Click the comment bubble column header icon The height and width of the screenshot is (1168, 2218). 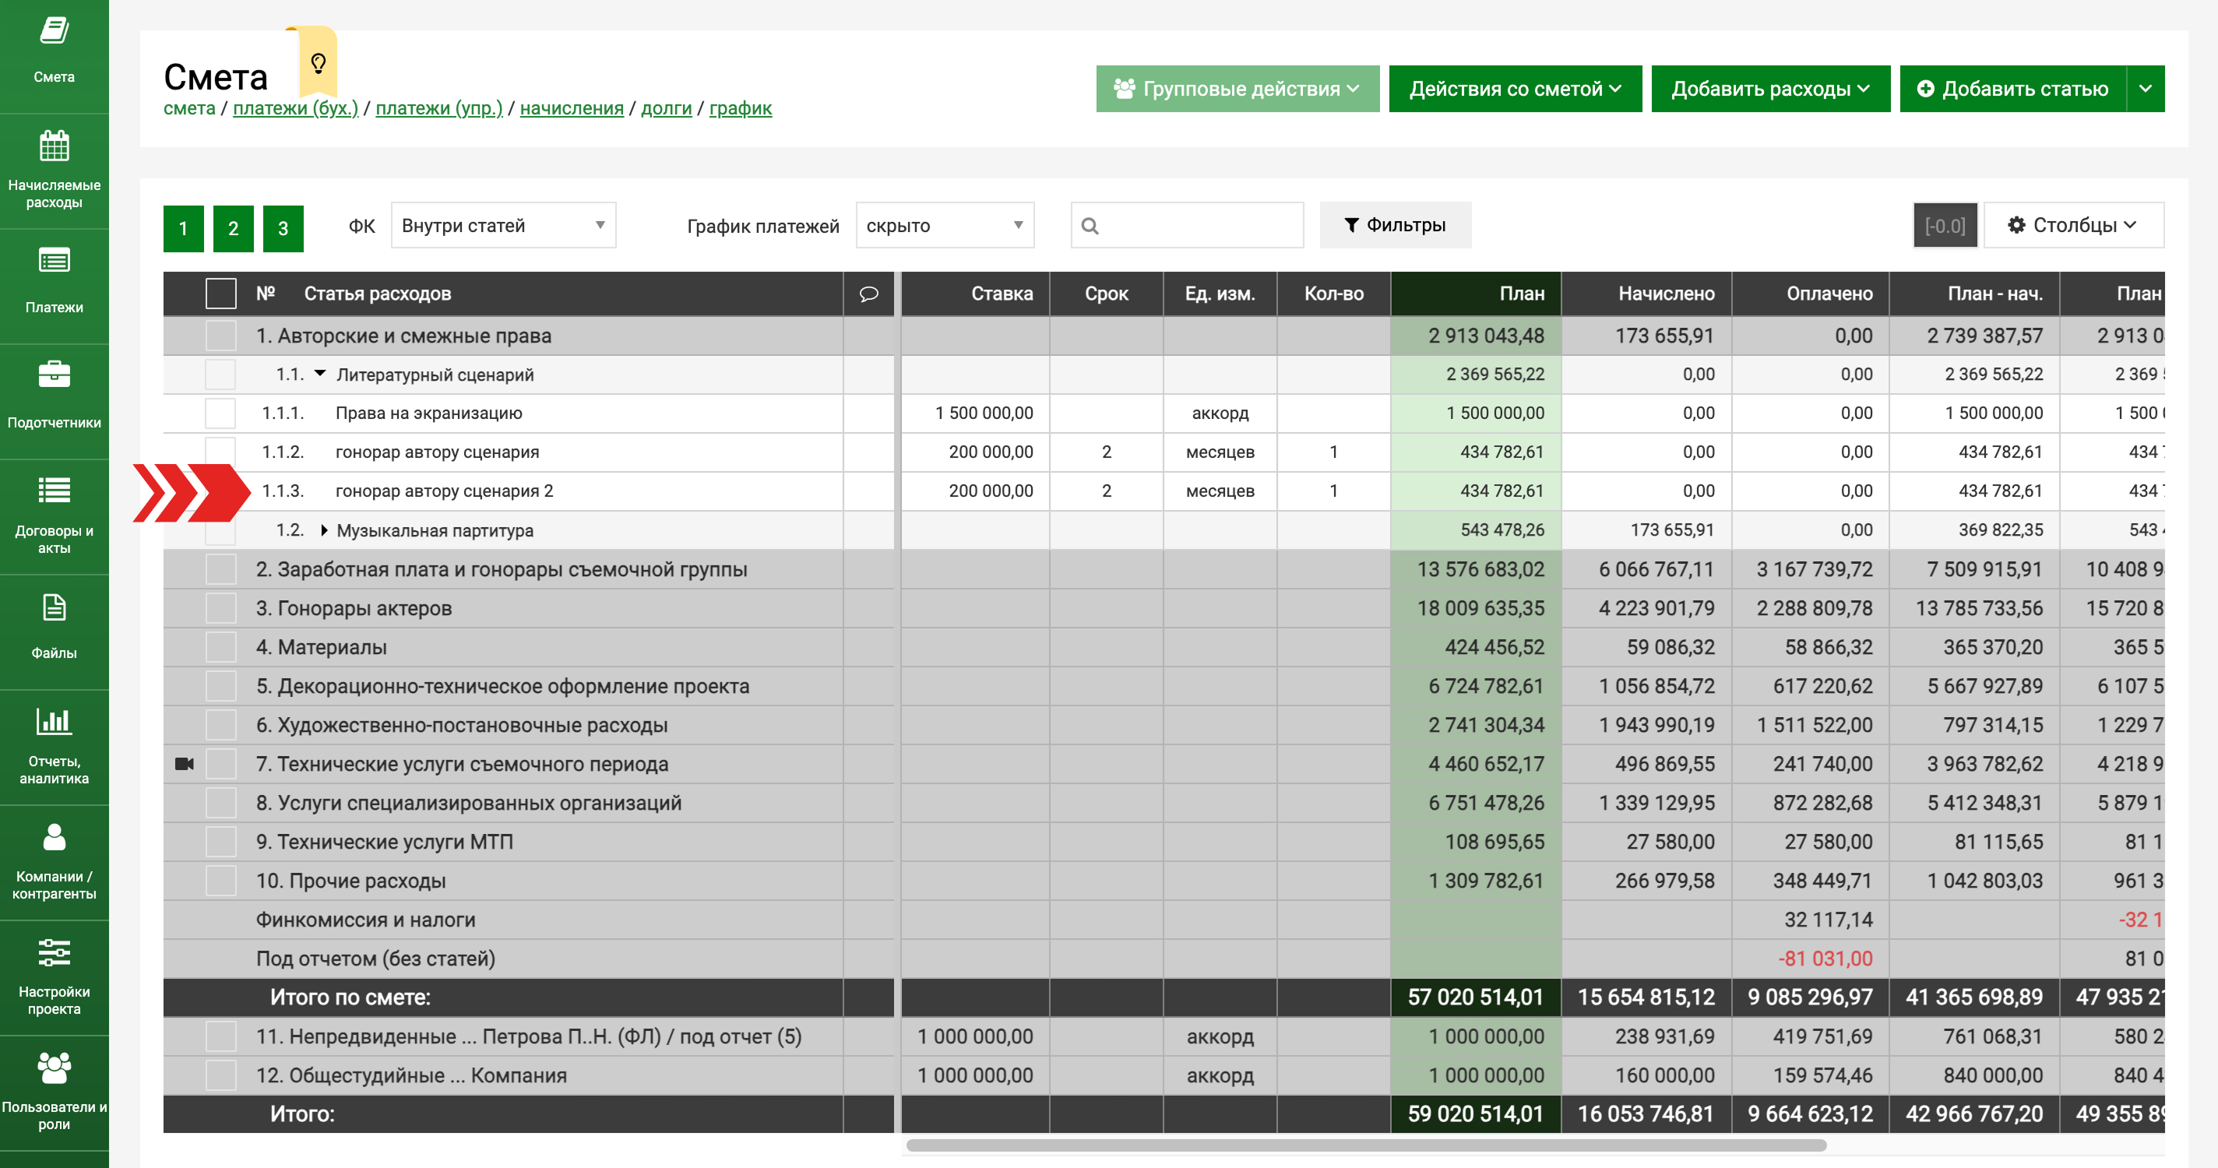tap(869, 294)
